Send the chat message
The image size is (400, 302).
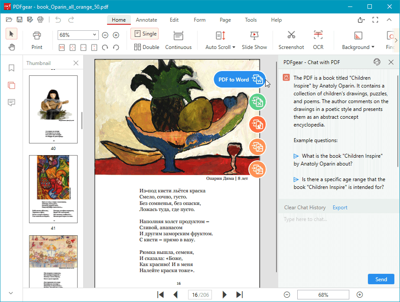pos(381,279)
